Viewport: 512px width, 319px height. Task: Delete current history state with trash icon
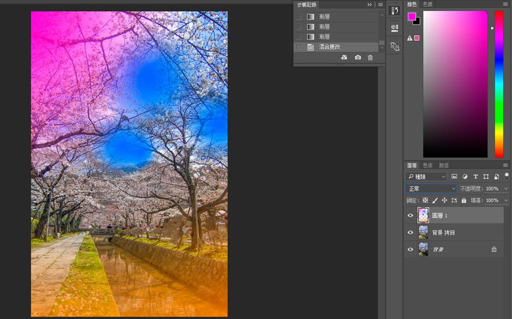[370, 58]
